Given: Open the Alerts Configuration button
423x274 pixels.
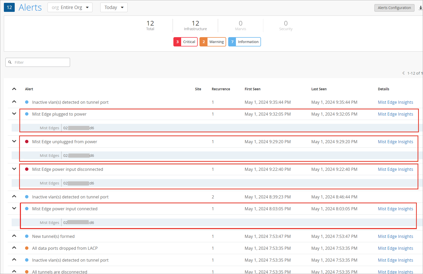Looking at the screenshot, I should pos(394,8).
